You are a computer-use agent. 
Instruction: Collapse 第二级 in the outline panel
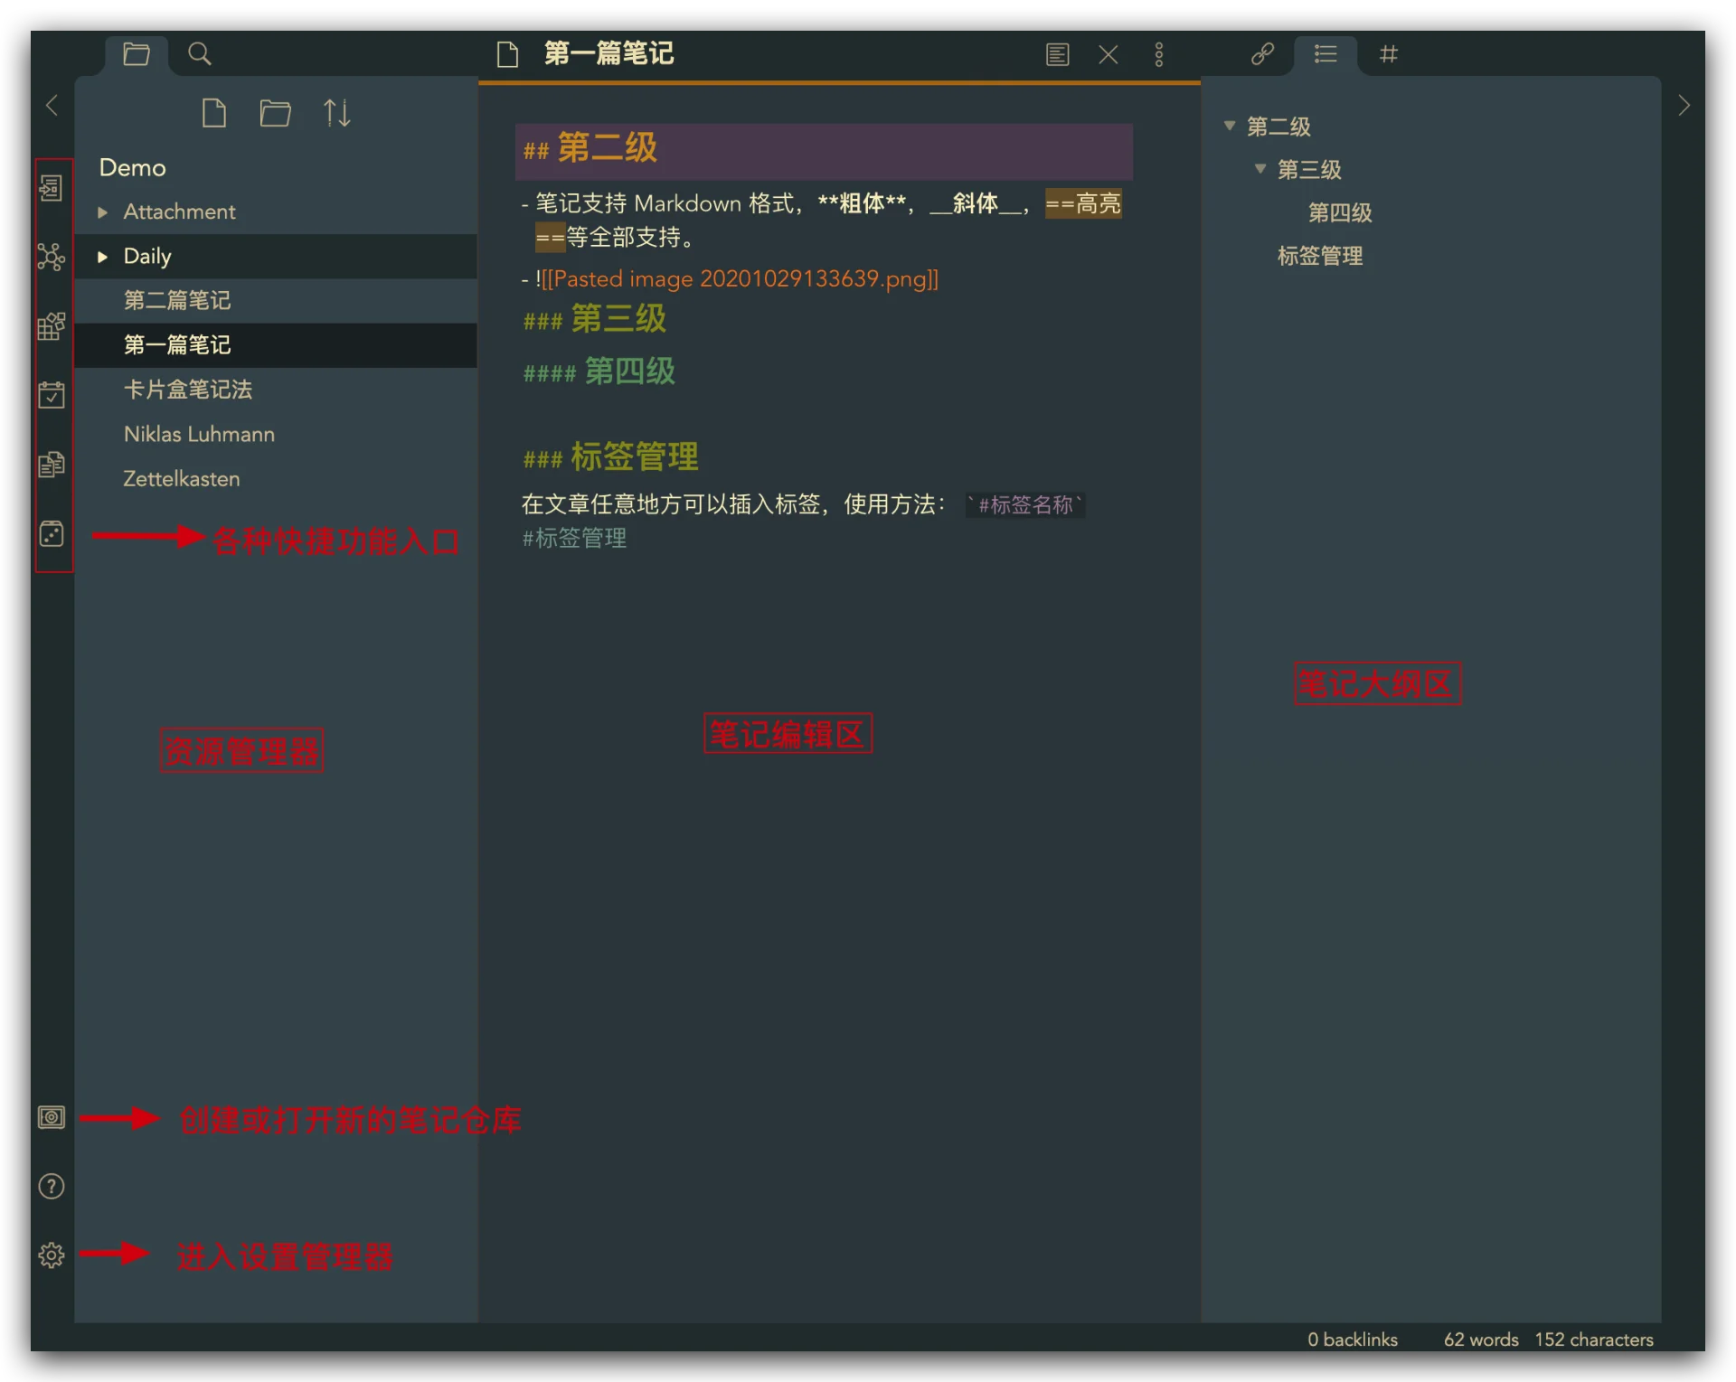click(1230, 127)
